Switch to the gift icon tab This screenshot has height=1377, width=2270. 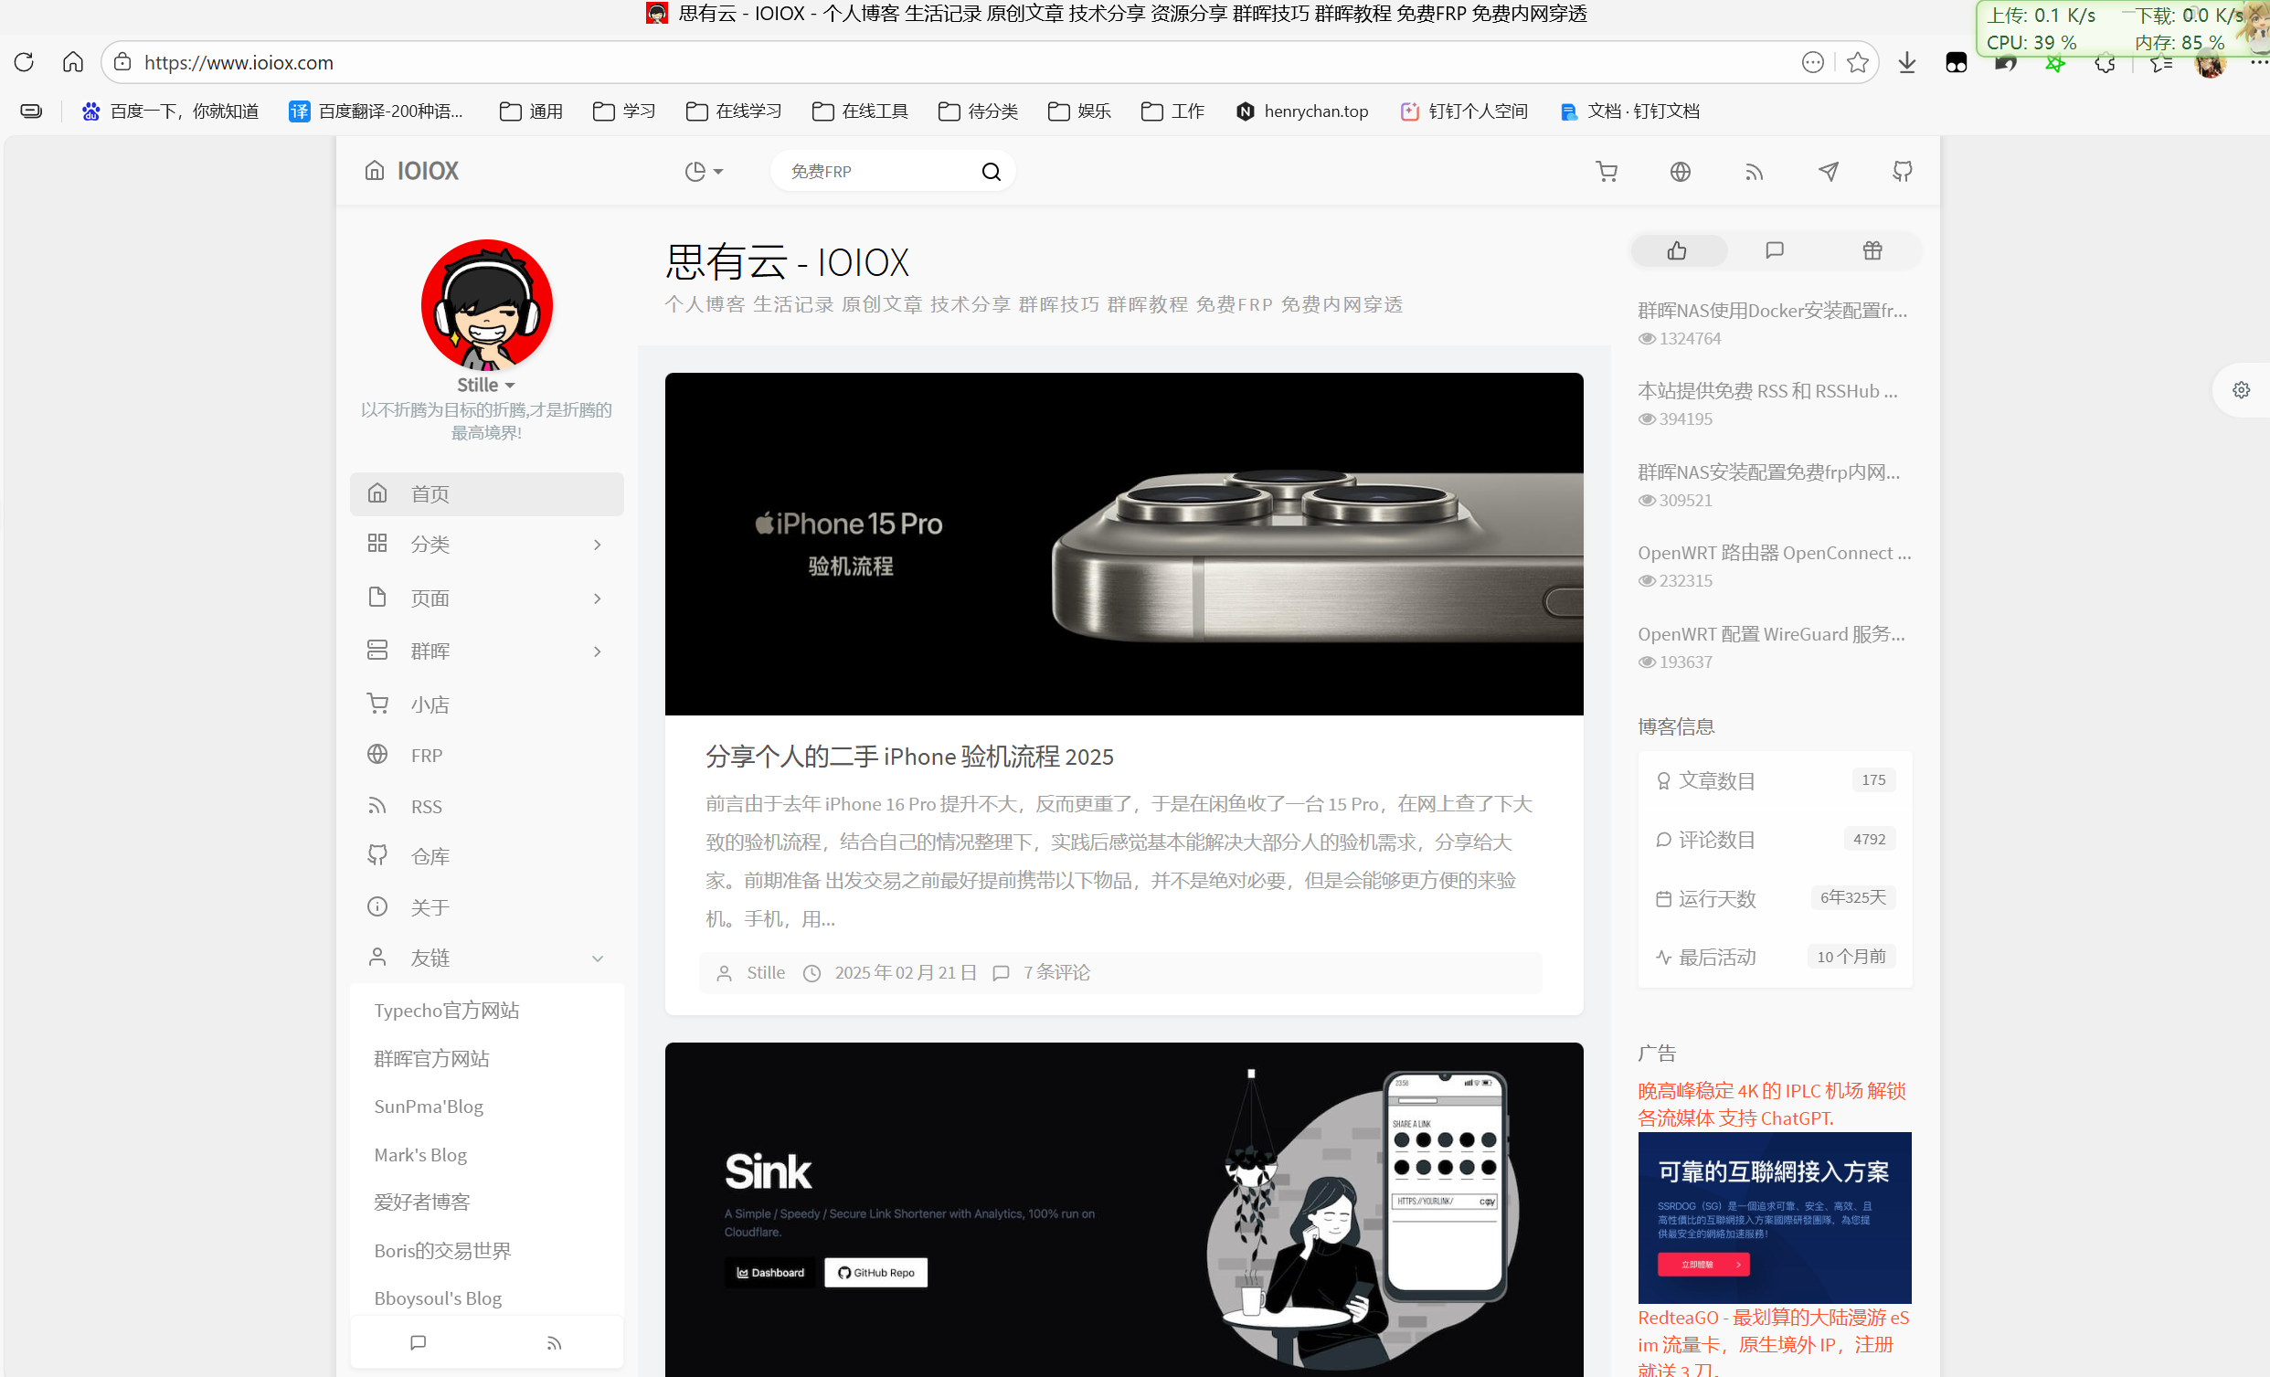1872,250
